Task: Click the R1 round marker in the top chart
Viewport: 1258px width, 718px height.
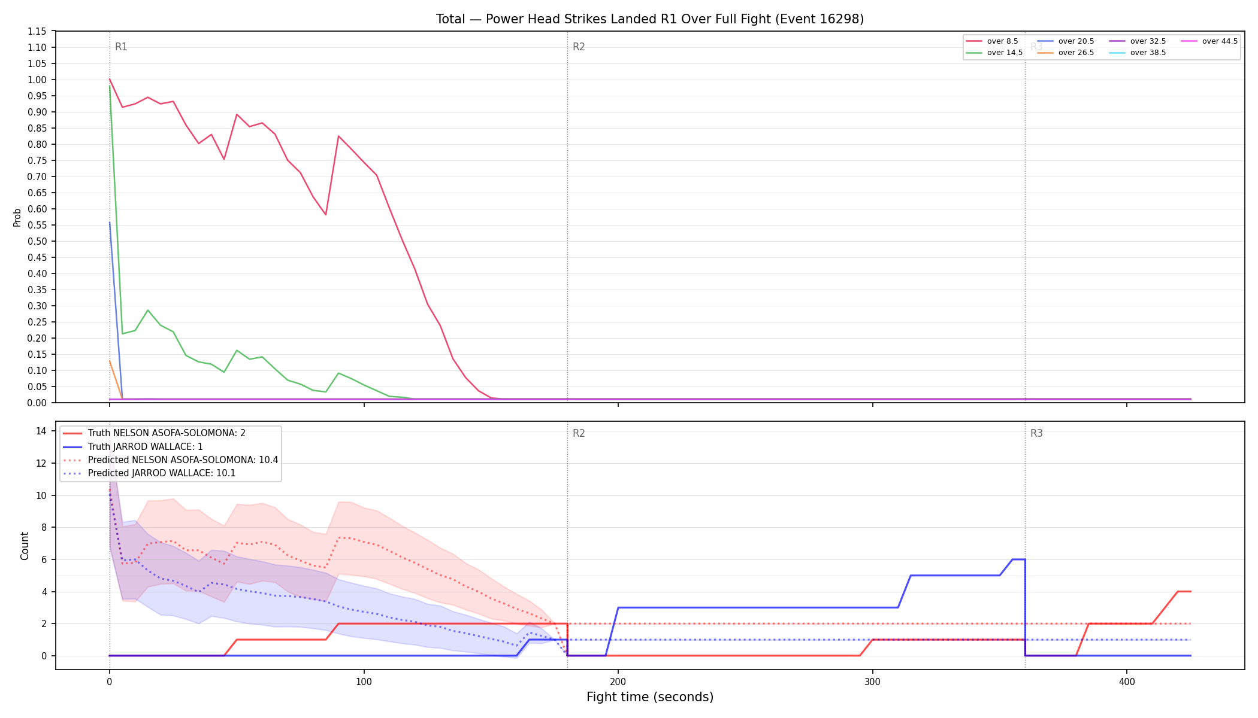Action: [121, 47]
